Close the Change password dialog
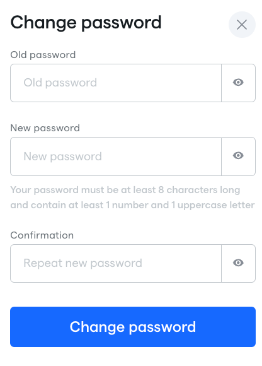The image size is (262, 366). click(242, 25)
